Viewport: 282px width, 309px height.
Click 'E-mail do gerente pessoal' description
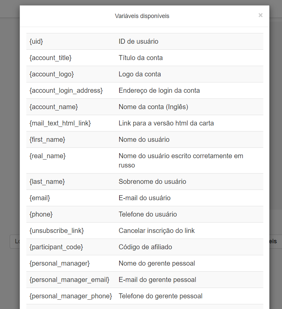pyautogui.click(x=157, y=280)
